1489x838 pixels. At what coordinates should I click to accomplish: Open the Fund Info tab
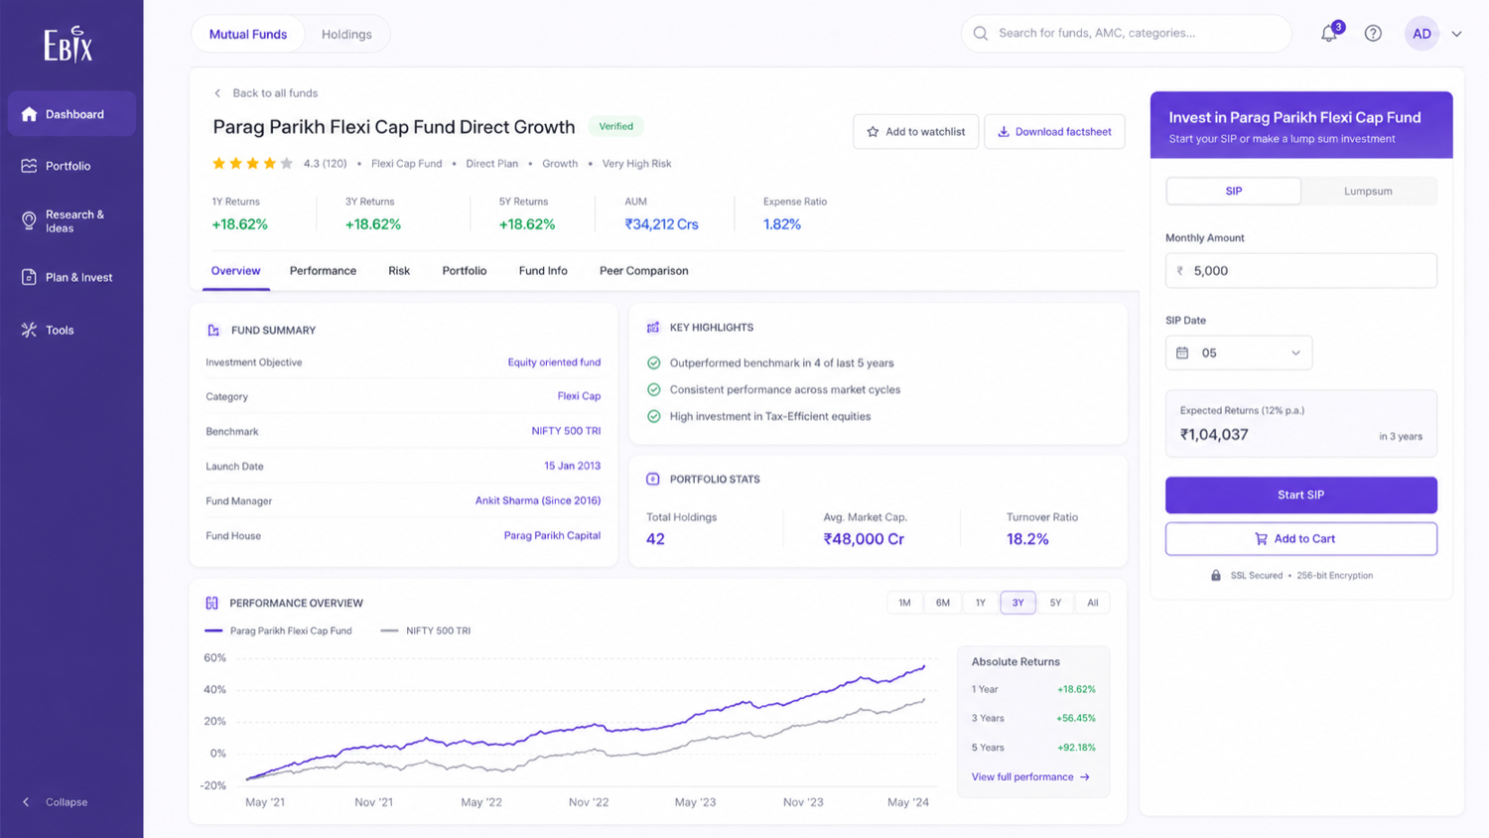[543, 271]
